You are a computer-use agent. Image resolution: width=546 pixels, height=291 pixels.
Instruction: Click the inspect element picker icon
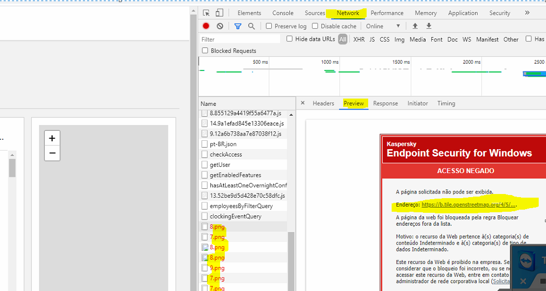point(207,13)
